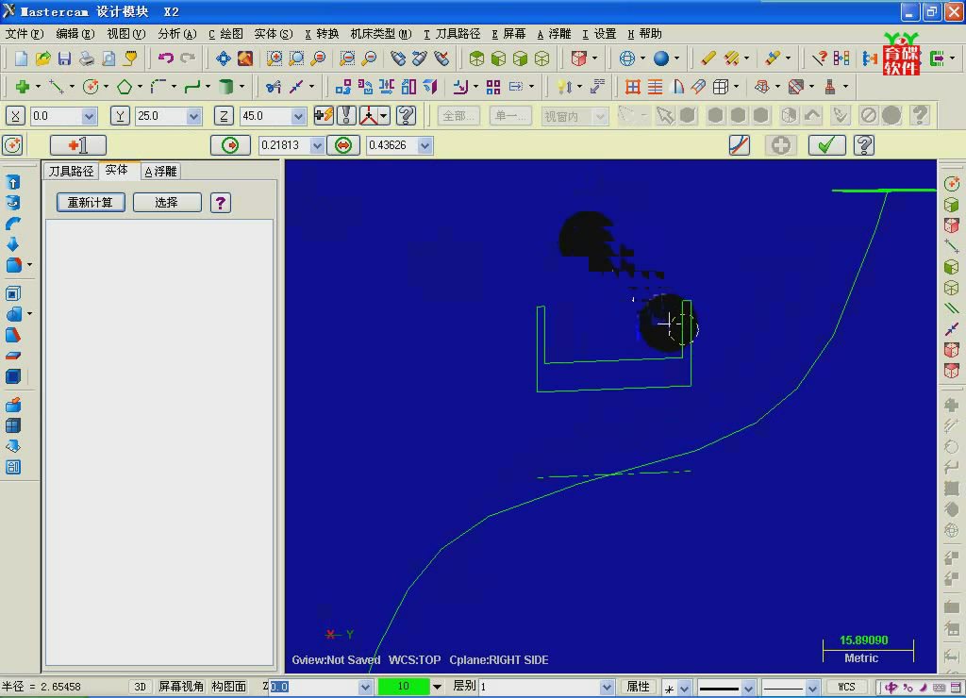Screen dimensions: 966x698
Task: Open the status bar Z depth dropdown
Action: pyautogui.click(x=365, y=687)
